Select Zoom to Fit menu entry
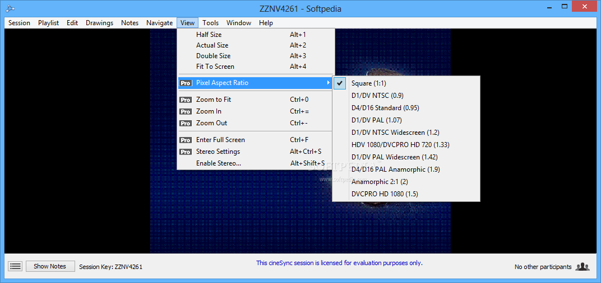This screenshot has height=283, width=601. coord(256,100)
